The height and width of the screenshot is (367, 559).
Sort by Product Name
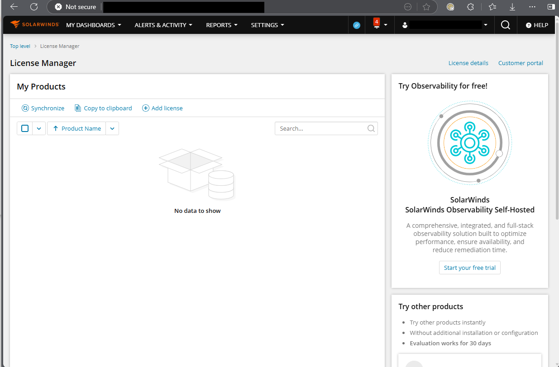[76, 128]
